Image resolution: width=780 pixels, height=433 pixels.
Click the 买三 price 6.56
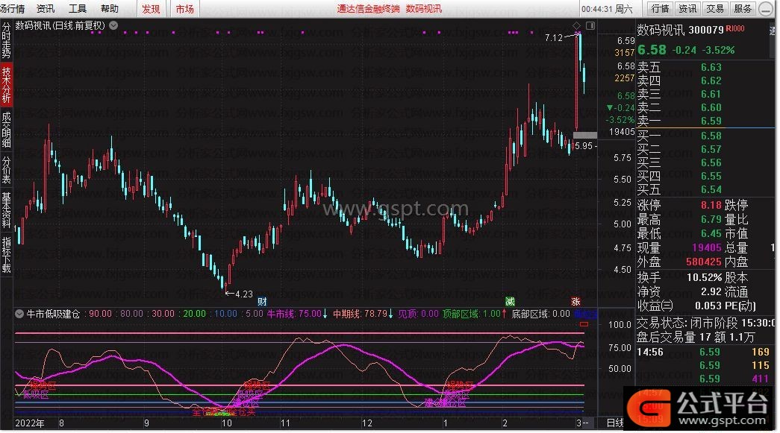(711, 162)
